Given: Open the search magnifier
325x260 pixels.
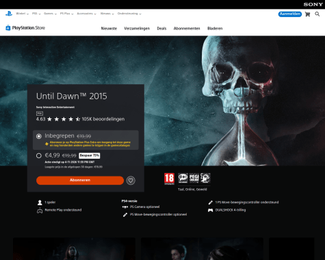Looking at the screenshot, I should pos(317,14).
